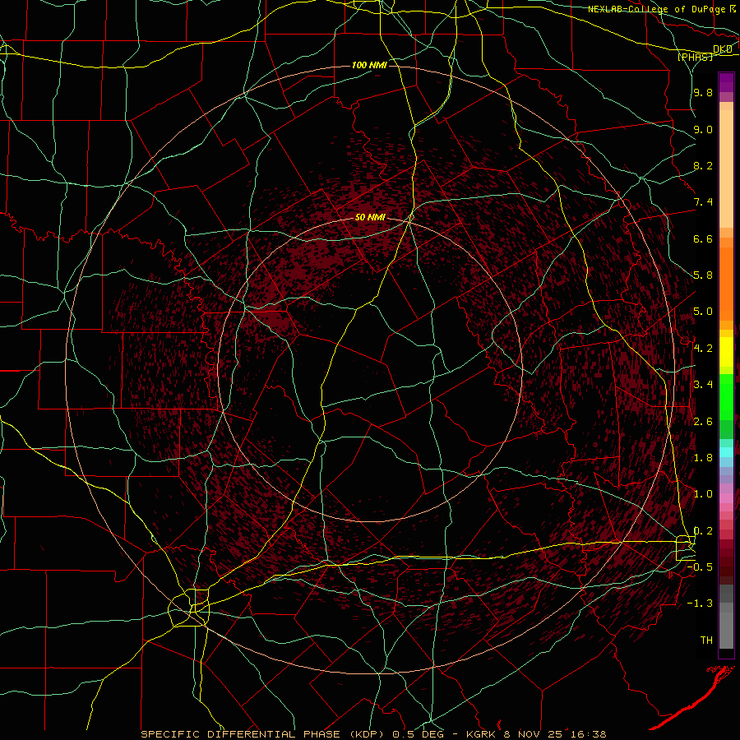Click the -1.3 value on color scale
This screenshot has height=740, width=740.
701,604
